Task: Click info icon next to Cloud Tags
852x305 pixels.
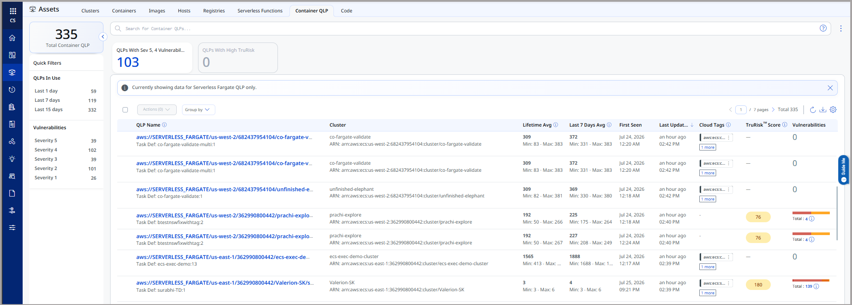Action: [x=728, y=125]
